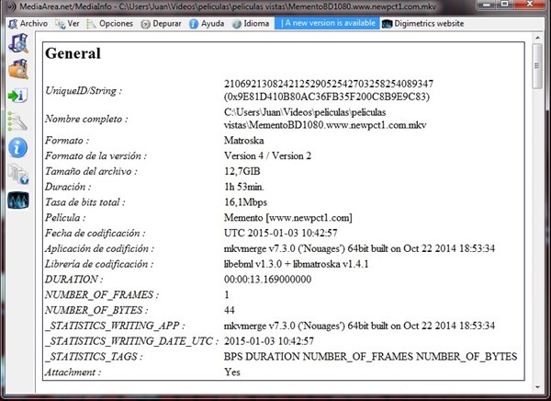Click the NUMBER_OF_FRAMES label
The height and width of the screenshot is (401, 551).
pos(102,294)
